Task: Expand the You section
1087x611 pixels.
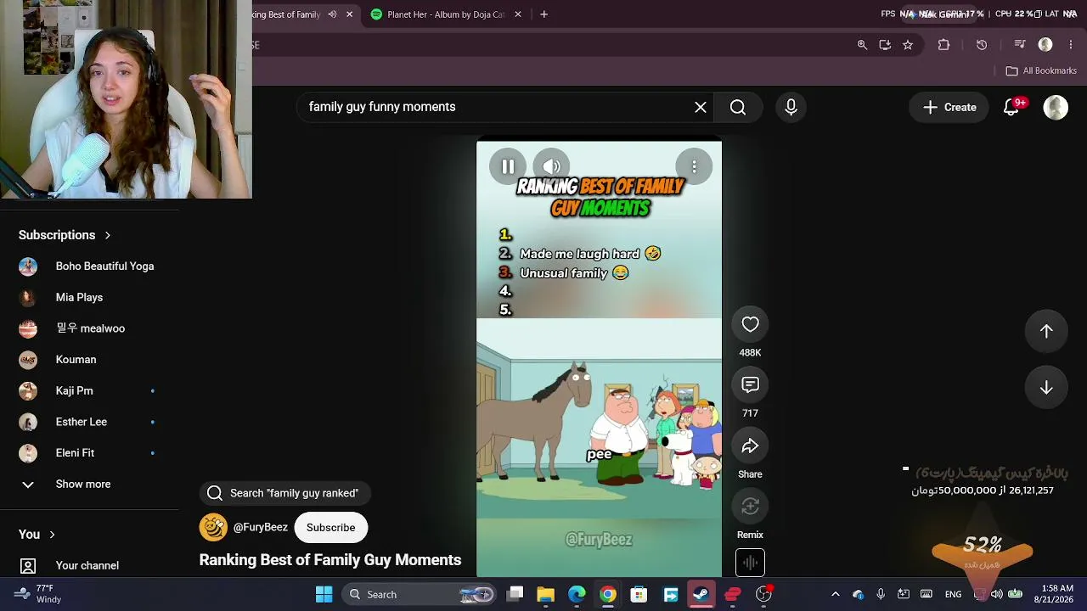Action: pyautogui.click(x=37, y=535)
